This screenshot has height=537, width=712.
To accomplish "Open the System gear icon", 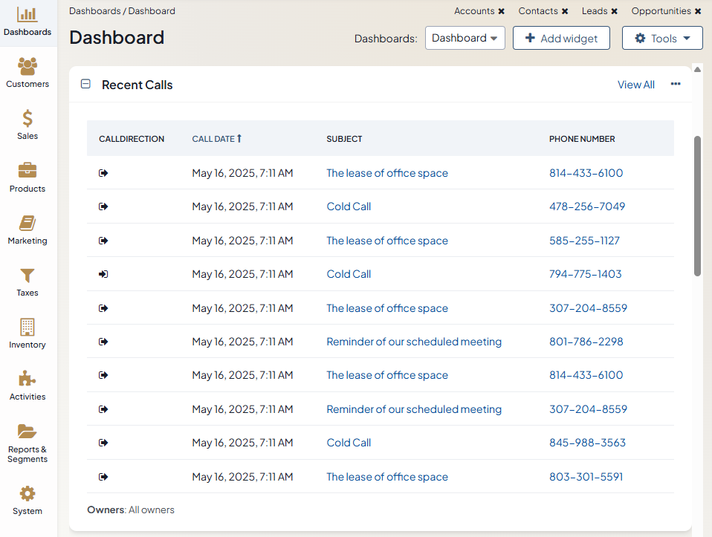I will click(x=27, y=494).
